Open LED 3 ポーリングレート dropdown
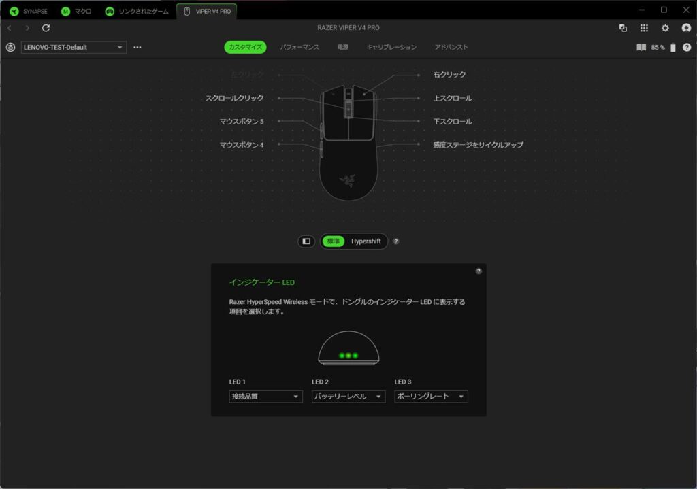The width and height of the screenshot is (697, 489). [x=431, y=397]
